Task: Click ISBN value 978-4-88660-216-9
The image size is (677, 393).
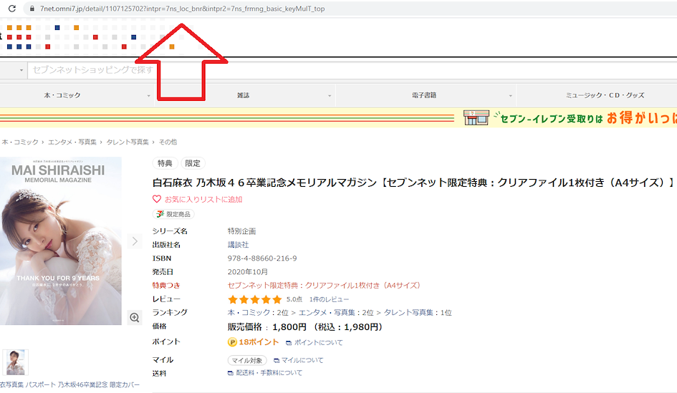Action: click(x=262, y=258)
